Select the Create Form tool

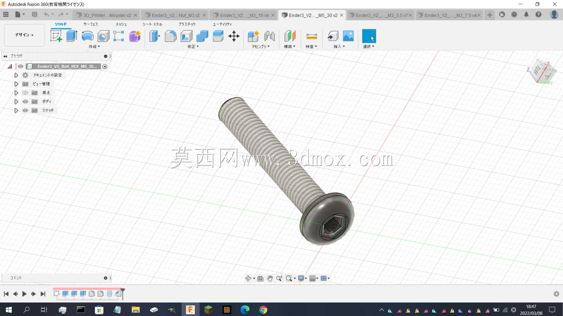pyautogui.click(x=135, y=36)
